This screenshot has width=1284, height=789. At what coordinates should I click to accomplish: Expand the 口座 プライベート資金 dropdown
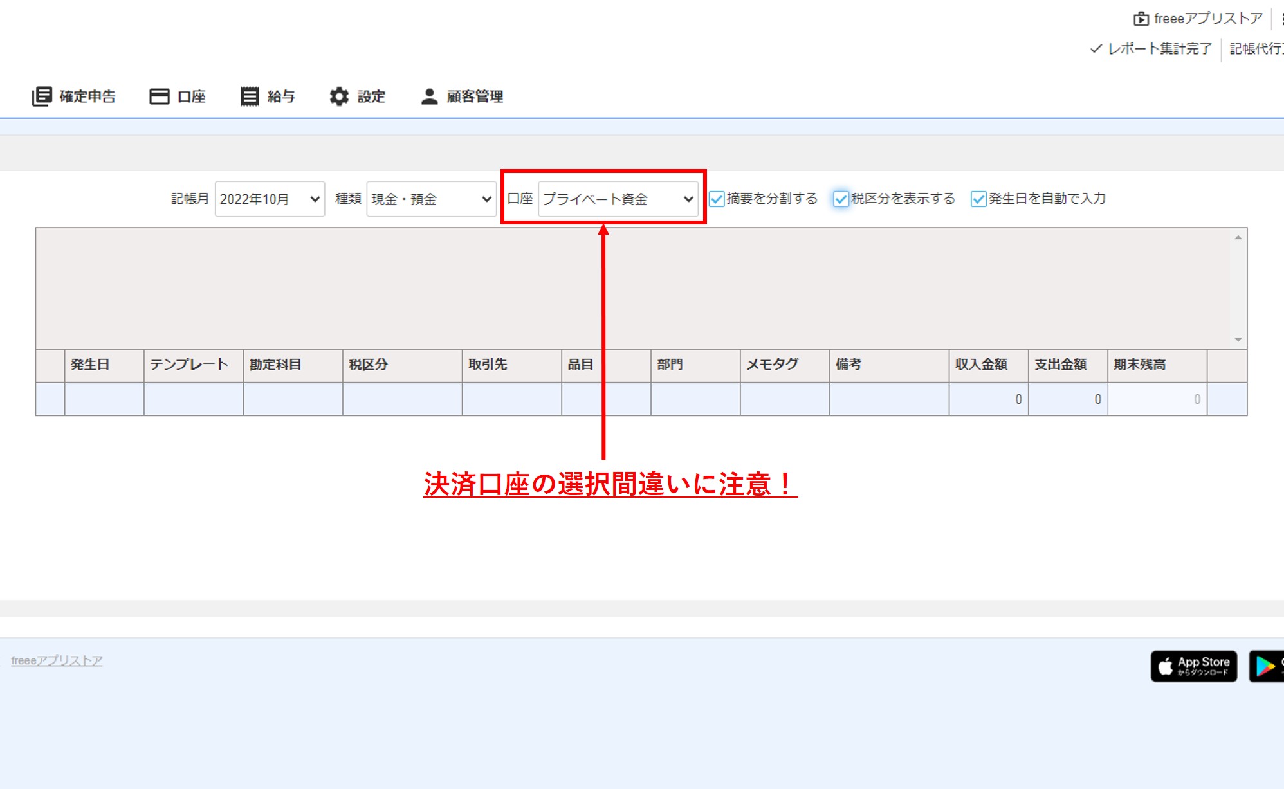coord(618,199)
